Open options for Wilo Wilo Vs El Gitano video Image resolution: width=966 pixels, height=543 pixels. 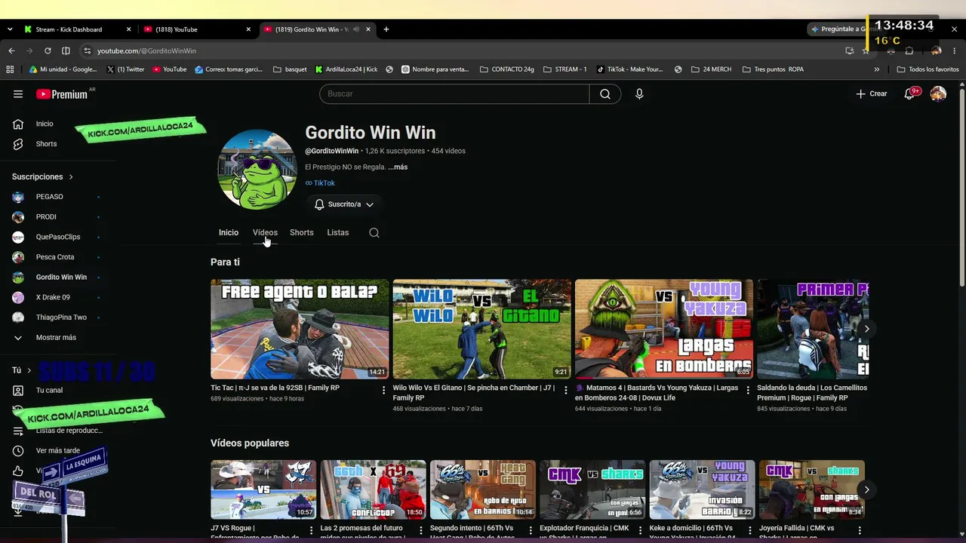(565, 391)
